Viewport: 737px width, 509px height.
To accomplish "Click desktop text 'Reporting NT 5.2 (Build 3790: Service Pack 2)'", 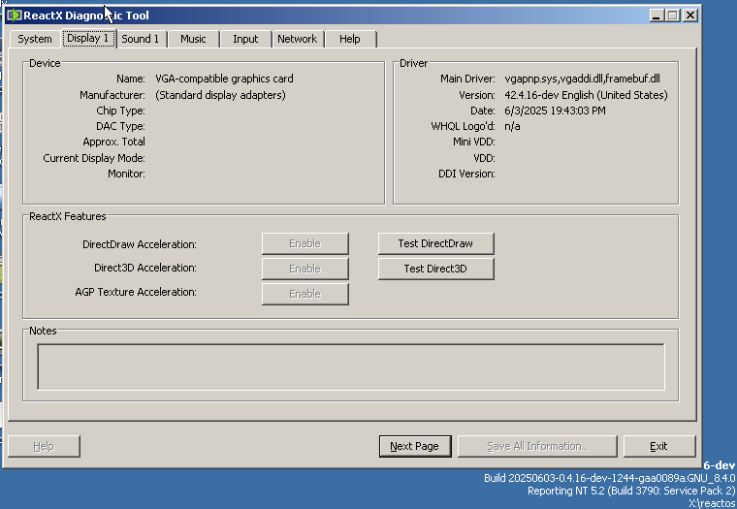I will coord(631,491).
